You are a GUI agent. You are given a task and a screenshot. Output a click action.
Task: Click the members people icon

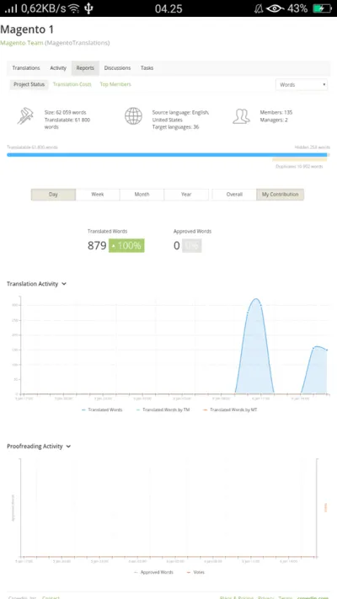241,116
